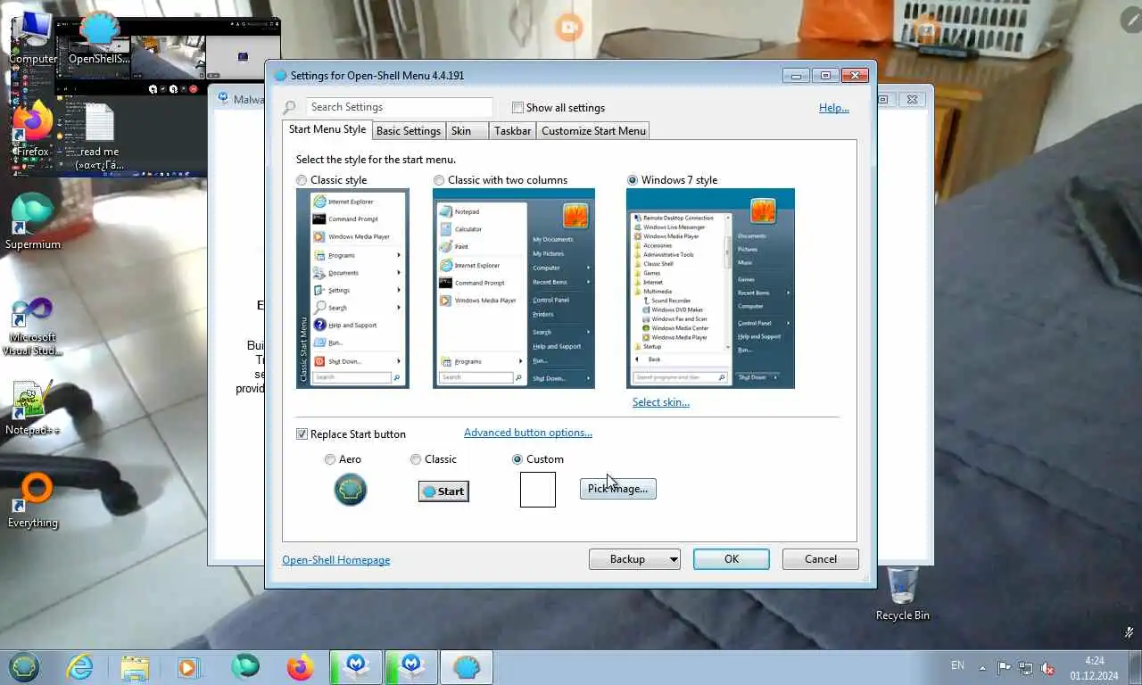Viewport: 1142px width, 685px height.
Task: Launch Windows Media Player from taskbar
Action: pyautogui.click(x=188, y=667)
